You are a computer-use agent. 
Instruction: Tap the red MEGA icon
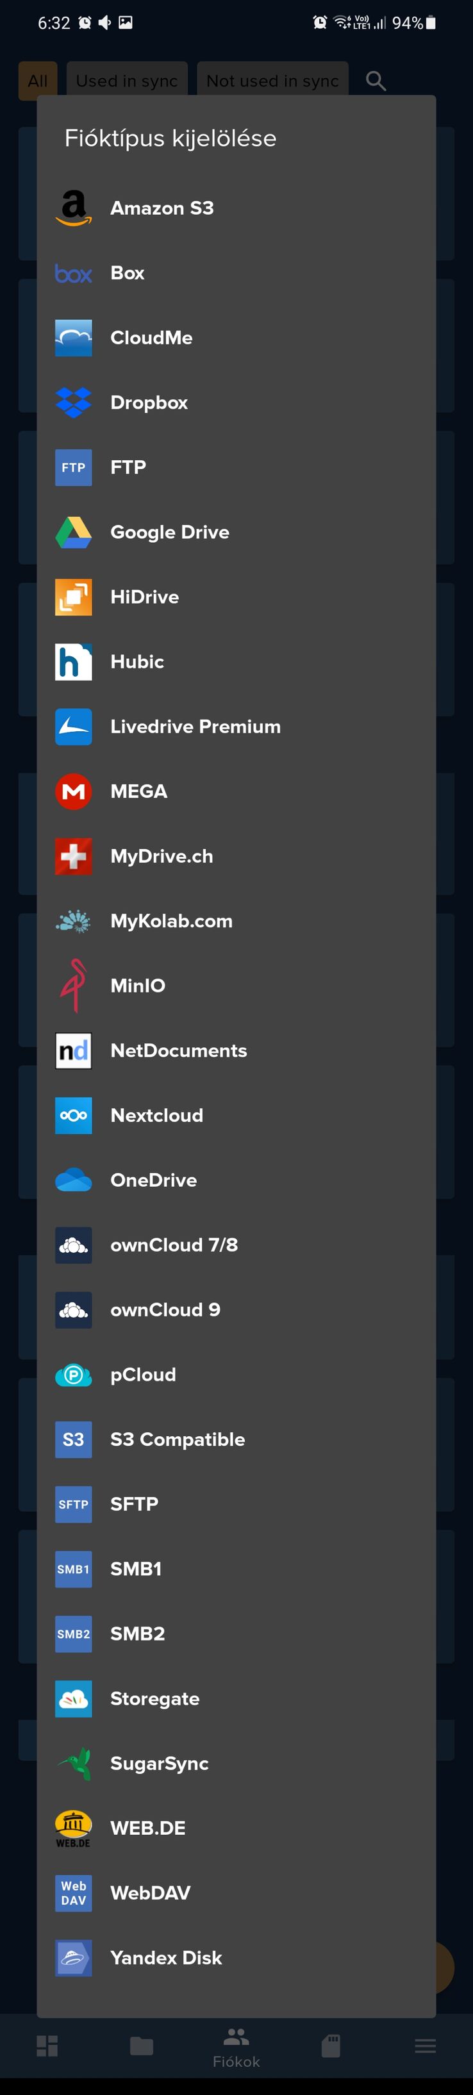click(73, 791)
